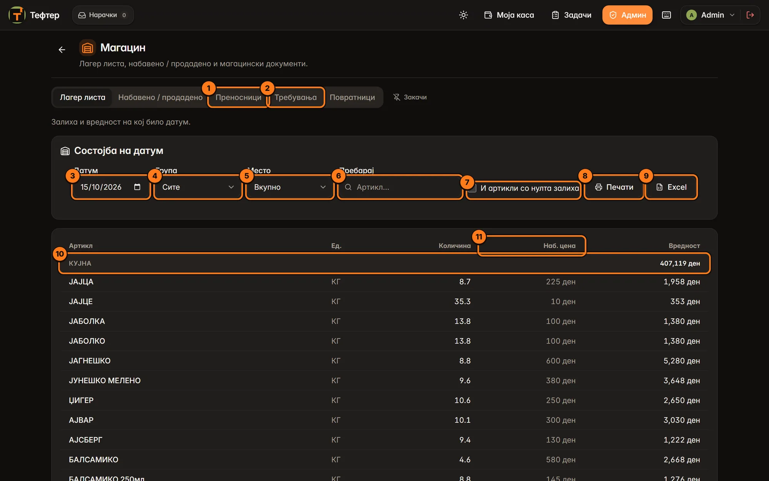Click the orange Магацин warehouse icon
This screenshot has height=481, width=769.
(87, 48)
